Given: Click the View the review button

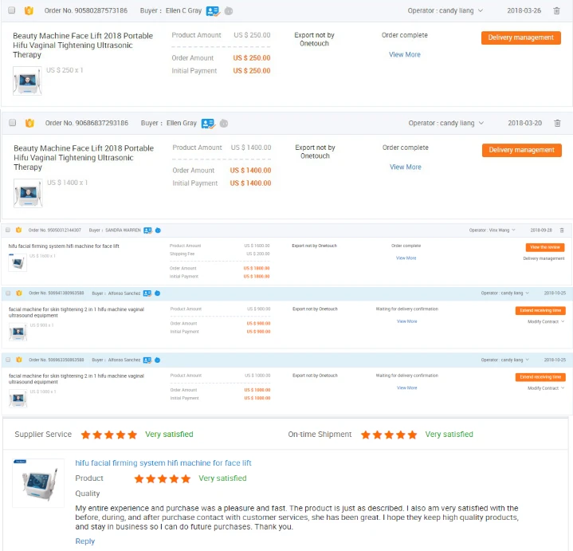Looking at the screenshot, I should click(545, 247).
